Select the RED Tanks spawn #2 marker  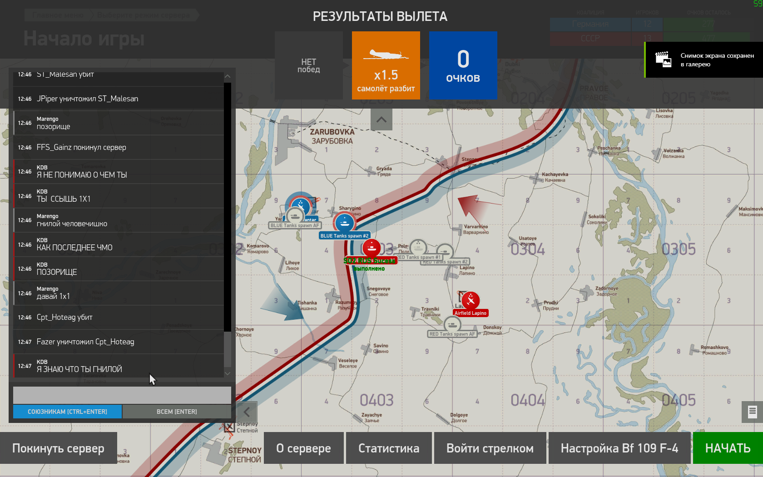pos(445,252)
